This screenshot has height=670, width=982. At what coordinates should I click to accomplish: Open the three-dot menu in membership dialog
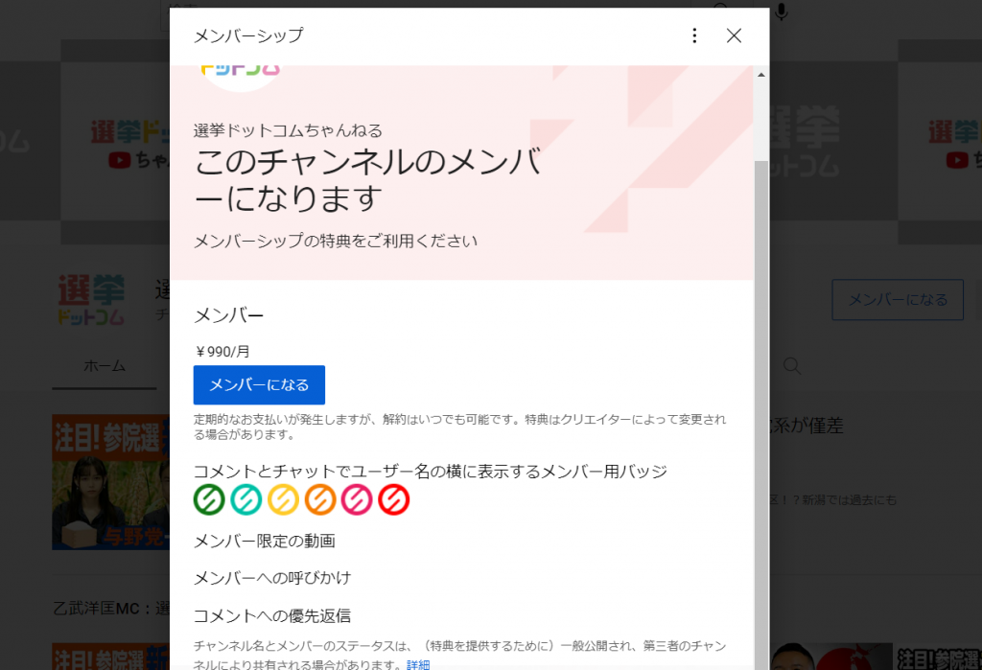694,35
